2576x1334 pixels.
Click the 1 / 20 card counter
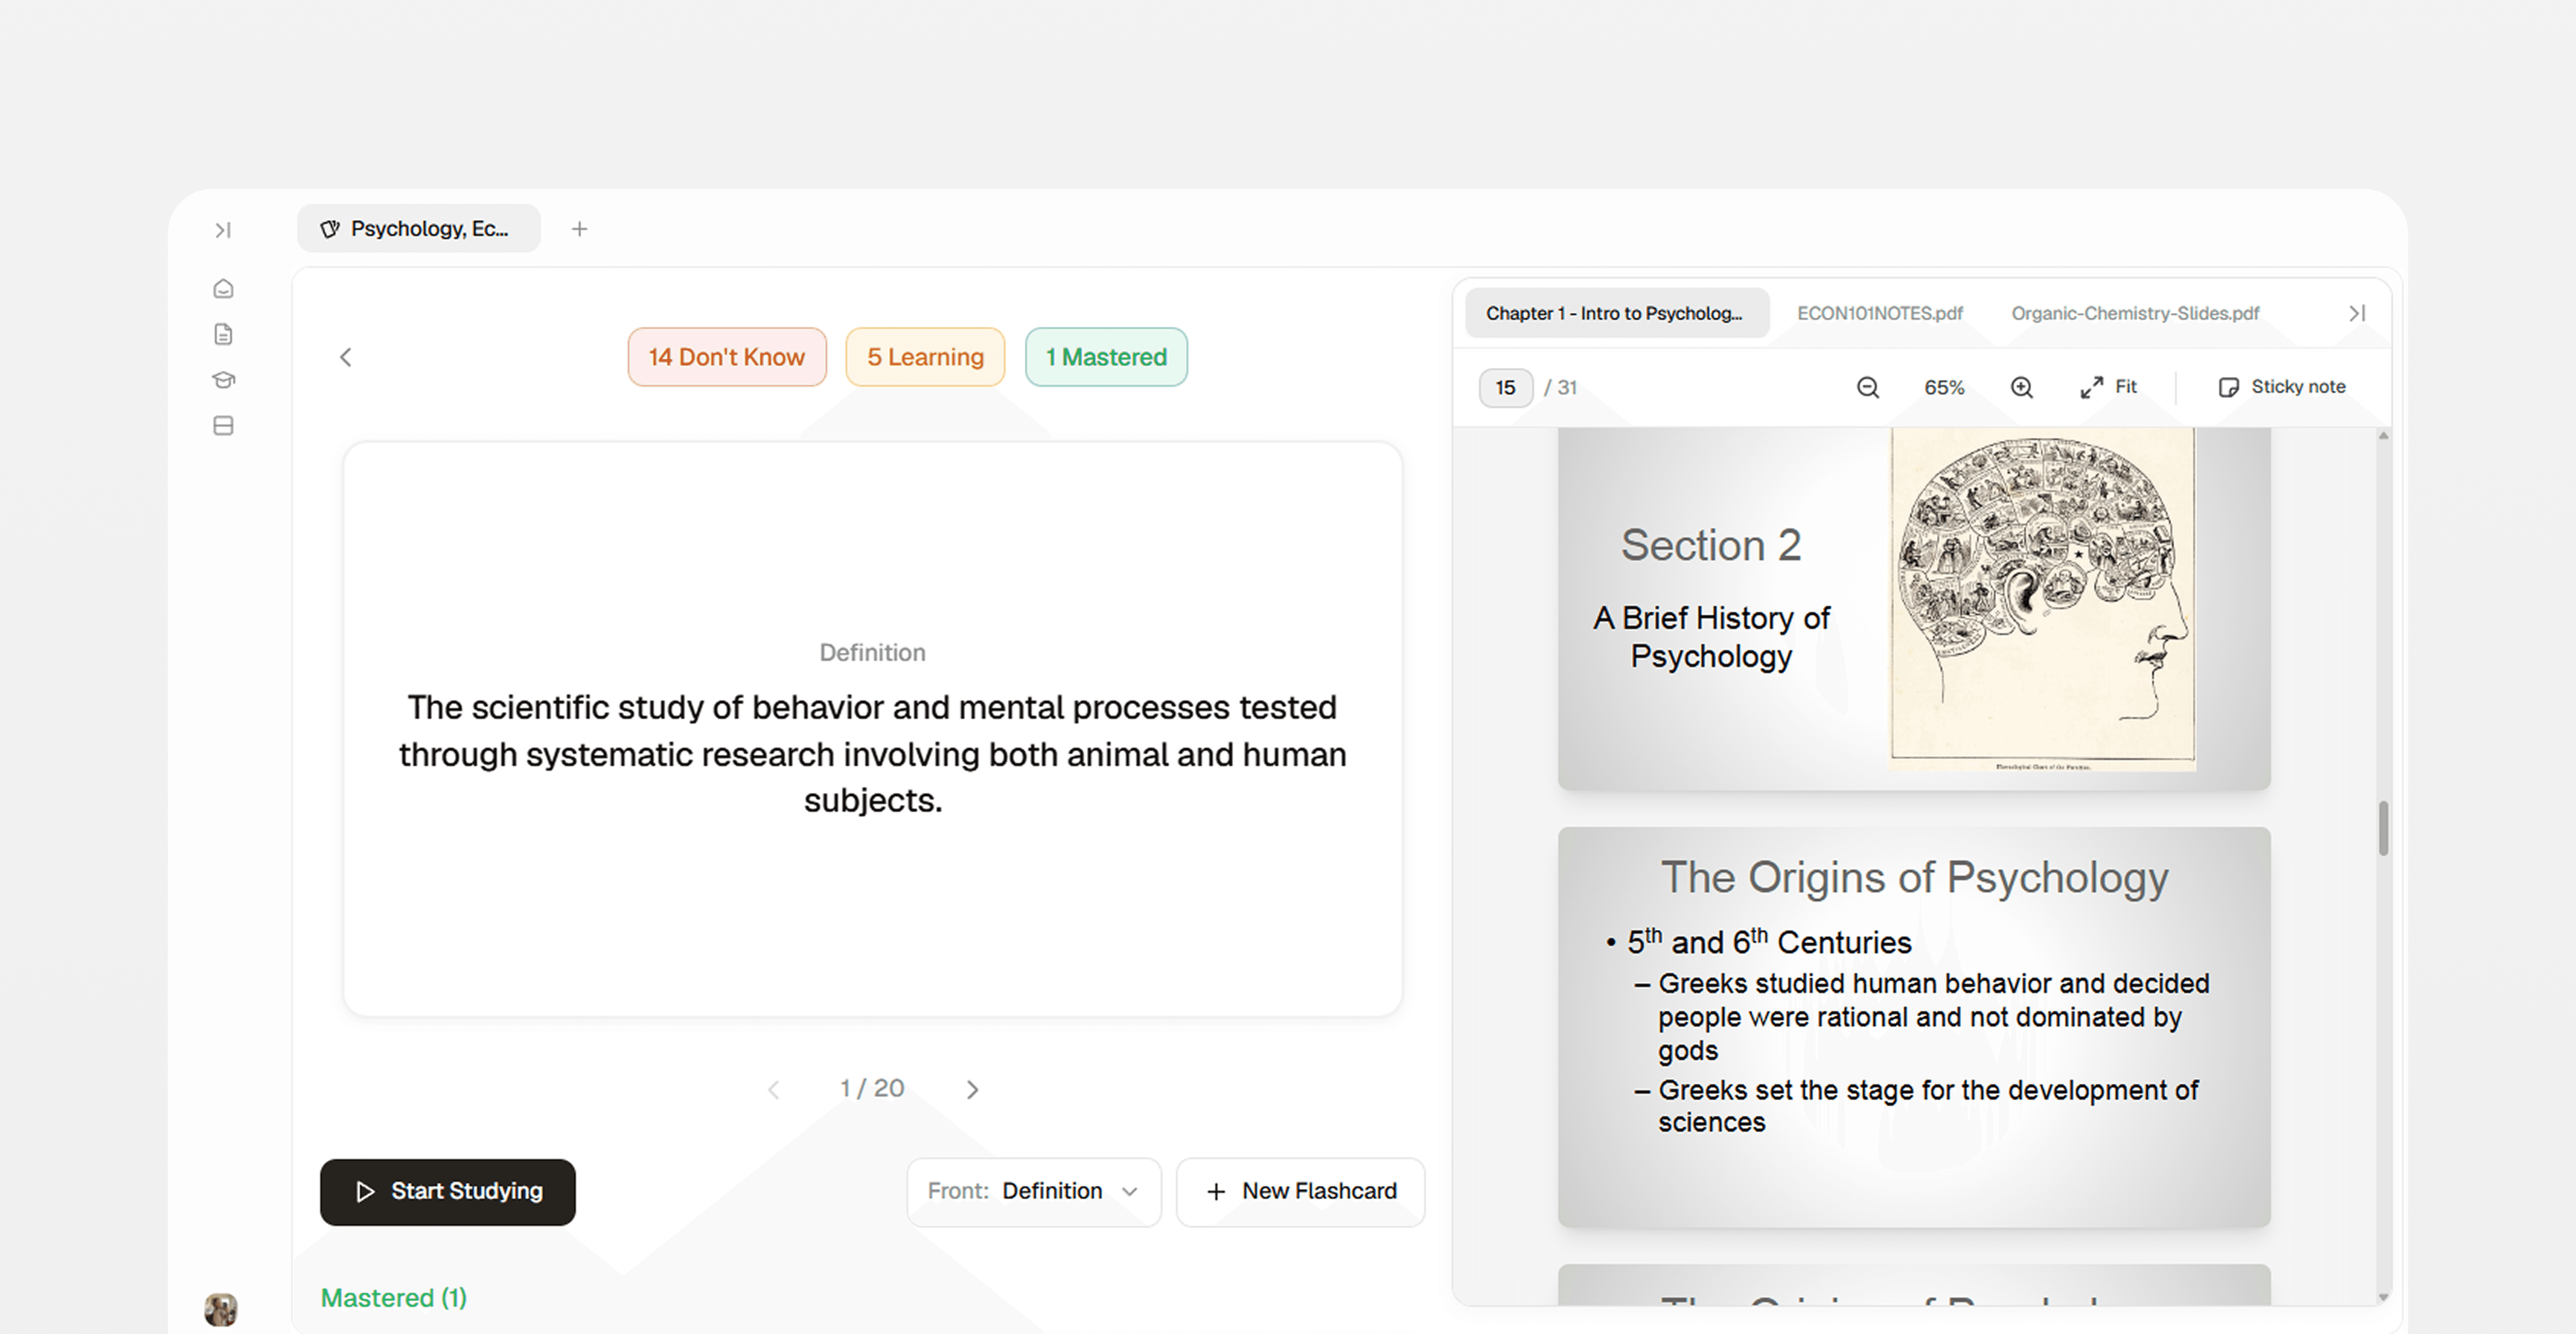click(872, 1088)
